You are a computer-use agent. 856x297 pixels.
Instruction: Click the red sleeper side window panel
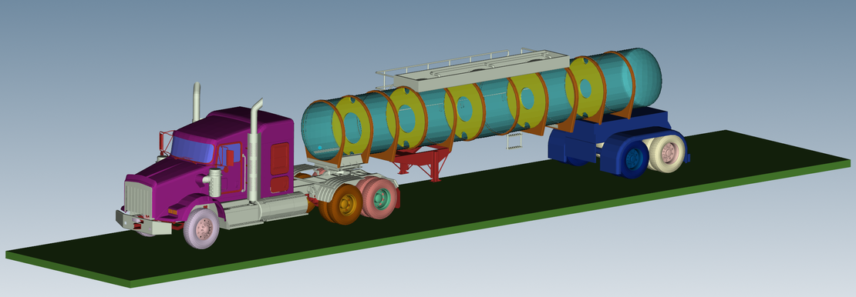[x=279, y=159]
